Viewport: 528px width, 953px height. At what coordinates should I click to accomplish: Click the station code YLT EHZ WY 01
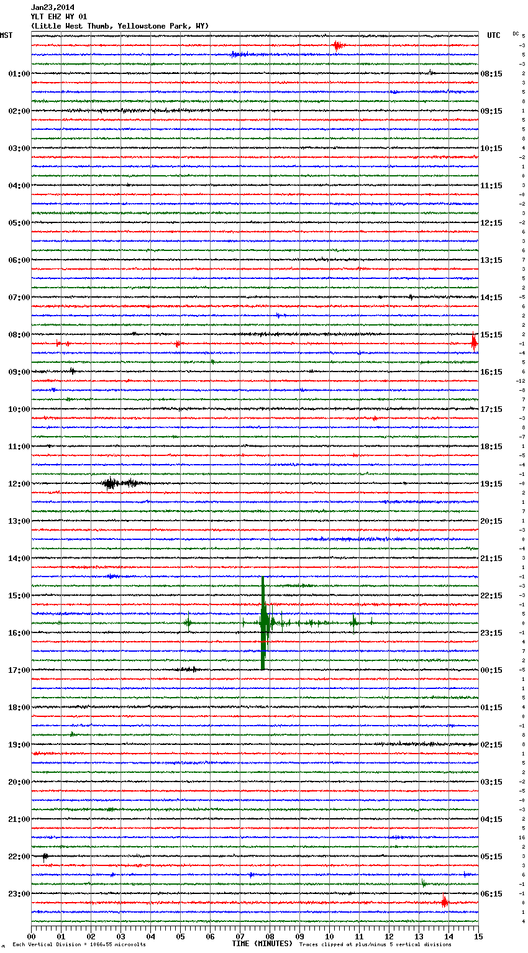[x=59, y=17]
